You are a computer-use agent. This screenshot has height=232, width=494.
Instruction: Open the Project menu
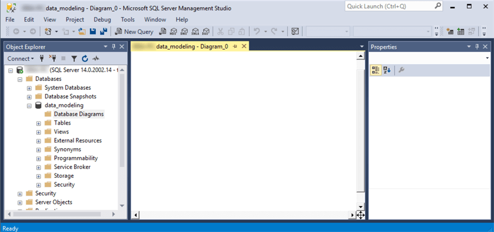pyautogui.click(x=75, y=20)
